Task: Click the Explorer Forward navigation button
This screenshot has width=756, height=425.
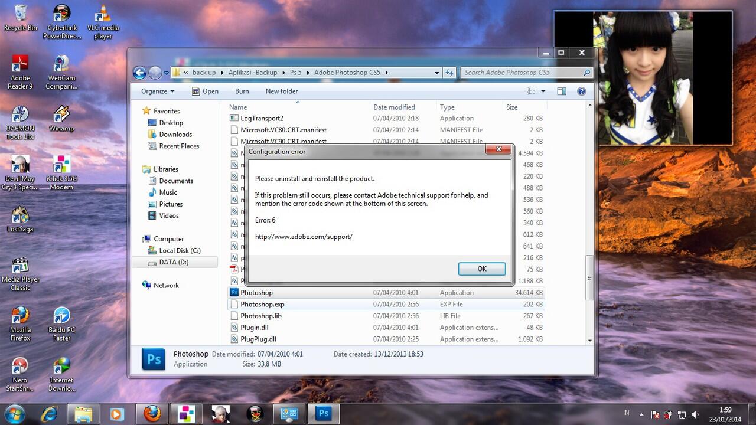Action: click(155, 73)
